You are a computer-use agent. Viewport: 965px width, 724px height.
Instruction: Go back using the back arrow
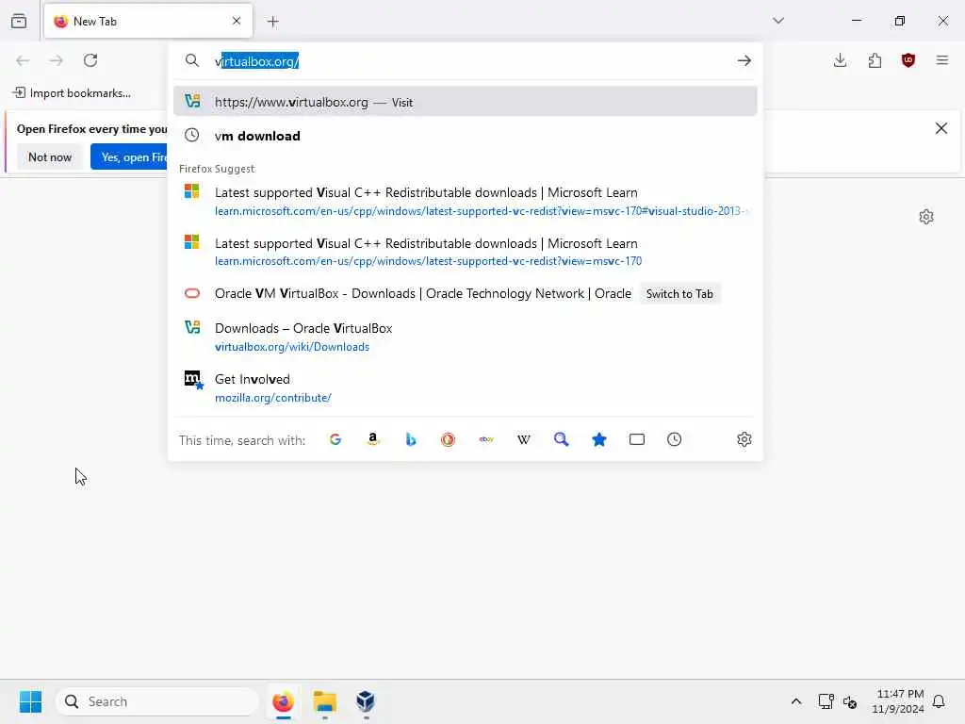click(23, 60)
